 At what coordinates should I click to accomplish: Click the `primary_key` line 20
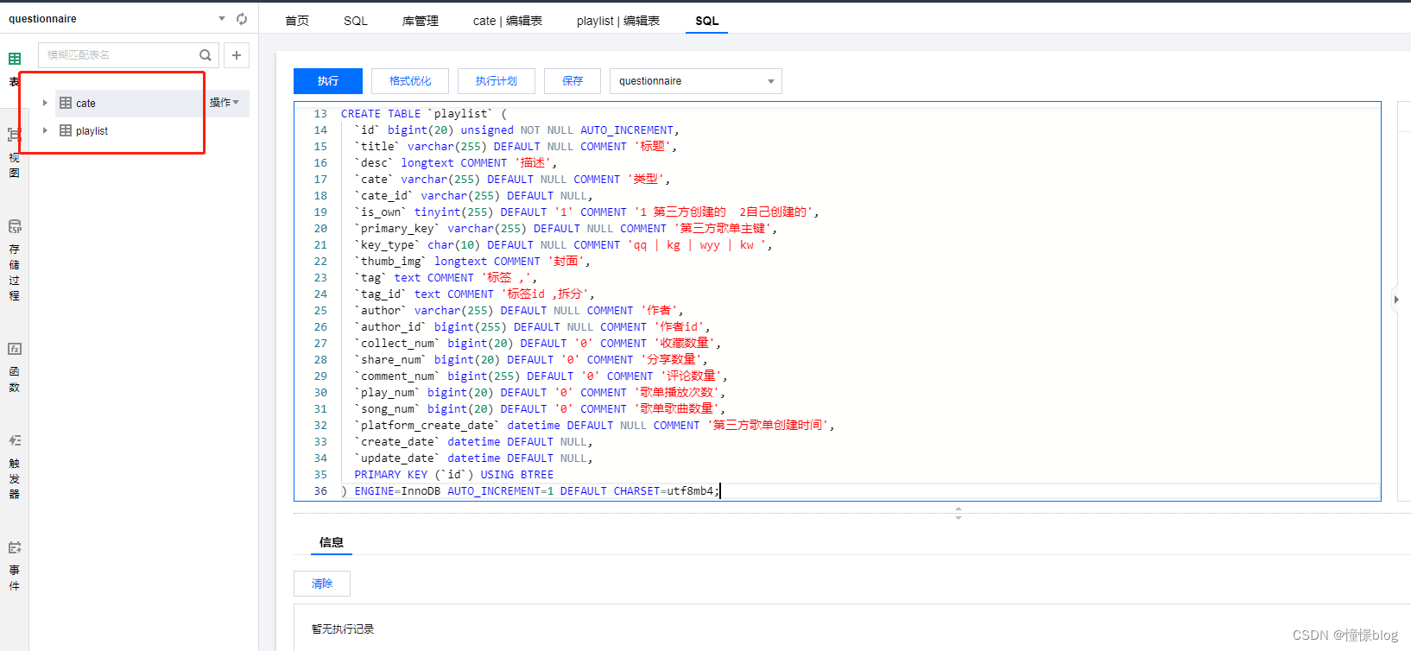(566, 229)
